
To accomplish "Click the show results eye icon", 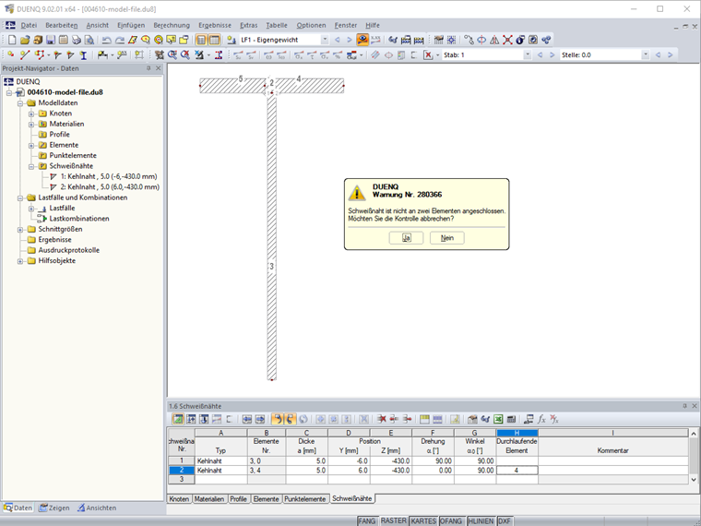I will [x=362, y=40].
